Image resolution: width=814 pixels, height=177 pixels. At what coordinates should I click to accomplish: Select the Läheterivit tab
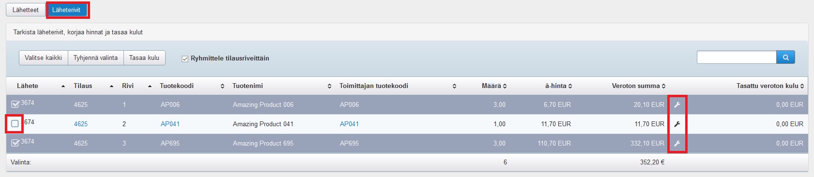[x=66, y=10]
